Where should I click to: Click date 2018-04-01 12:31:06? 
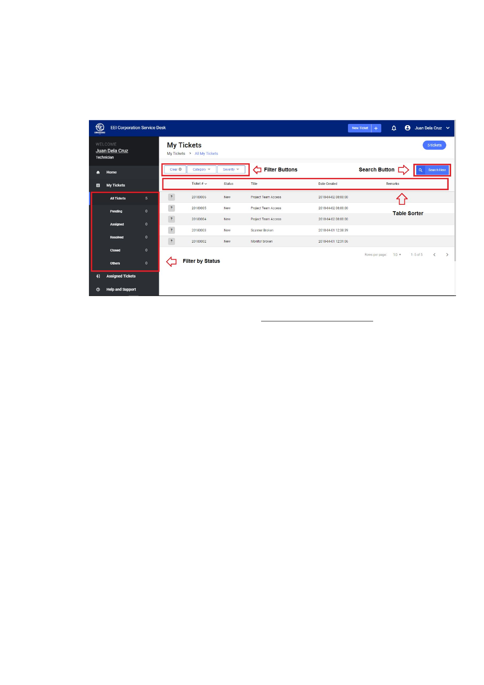click(x=333, y=241)
